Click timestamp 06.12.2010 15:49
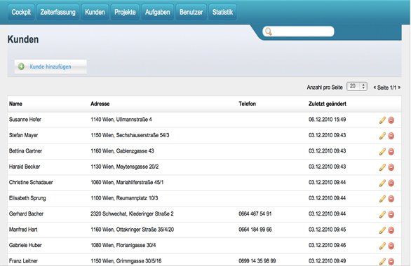Screen dimensions: 411x266 click(327, 119)
